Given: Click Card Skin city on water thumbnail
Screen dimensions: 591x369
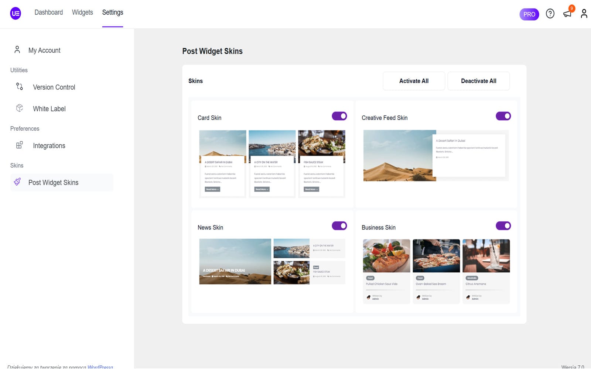Looking at the screenshot, I should coord(272,164).
